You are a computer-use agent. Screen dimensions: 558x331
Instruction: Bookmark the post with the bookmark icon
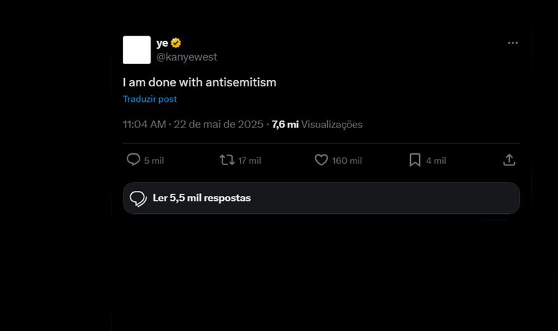(x=414, y=160)
